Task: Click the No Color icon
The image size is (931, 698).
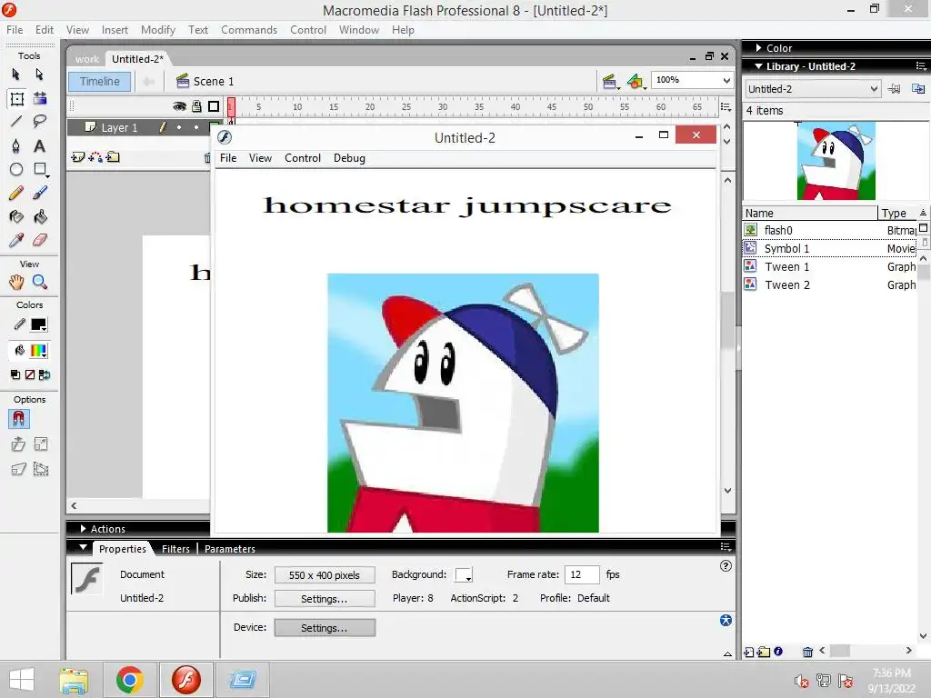Action: pos(30,374)
